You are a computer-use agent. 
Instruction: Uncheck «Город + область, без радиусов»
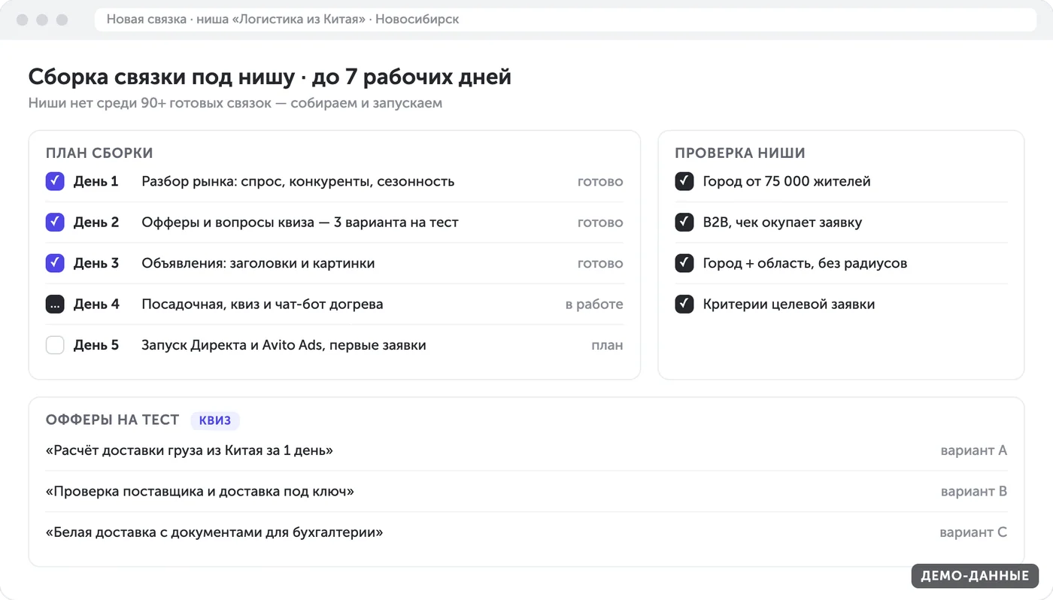tap(684, 263)
